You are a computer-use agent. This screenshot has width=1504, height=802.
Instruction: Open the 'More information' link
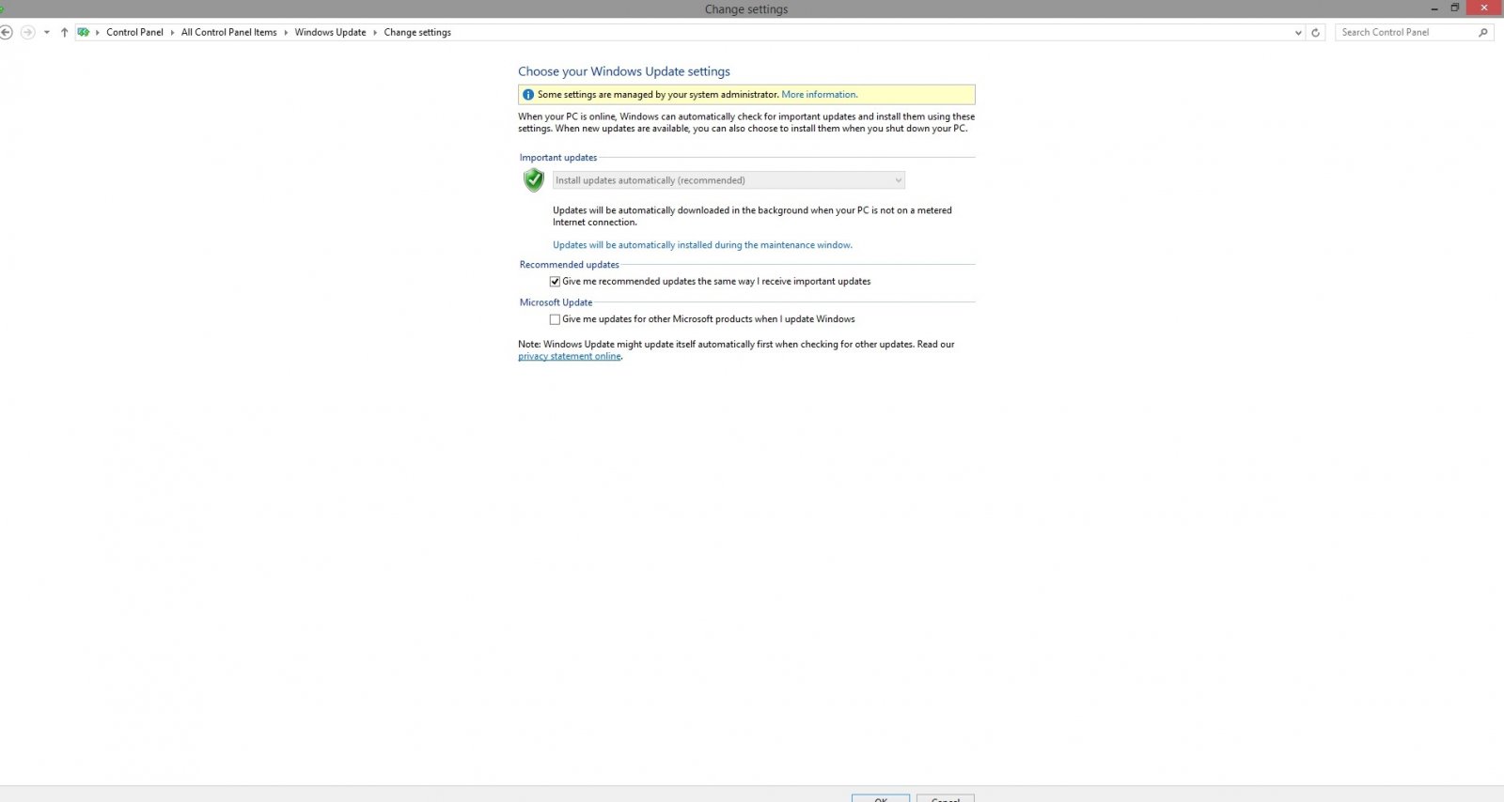click(x=819, y=95)
